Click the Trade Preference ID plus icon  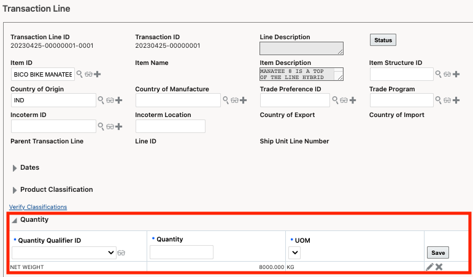point(353,100)
